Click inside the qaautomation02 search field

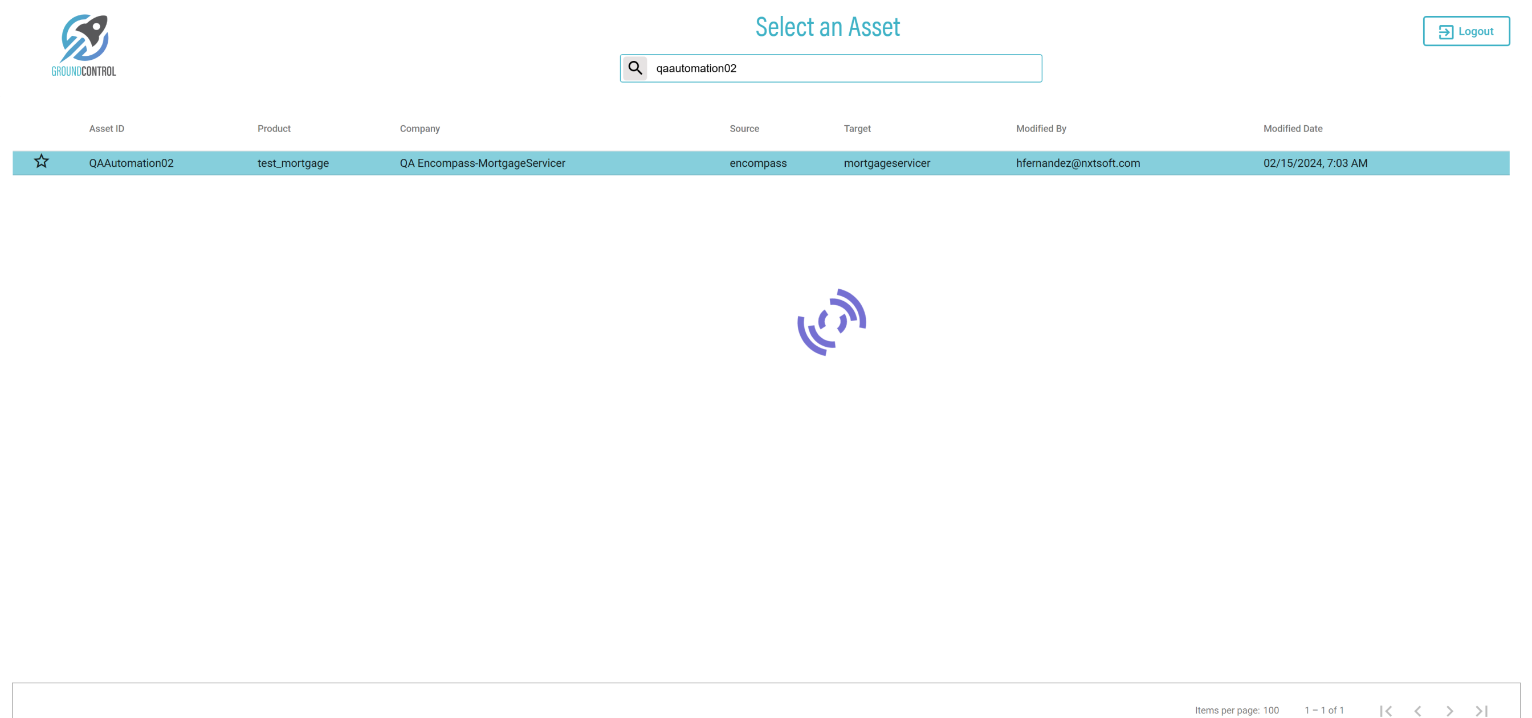(833, 68)
